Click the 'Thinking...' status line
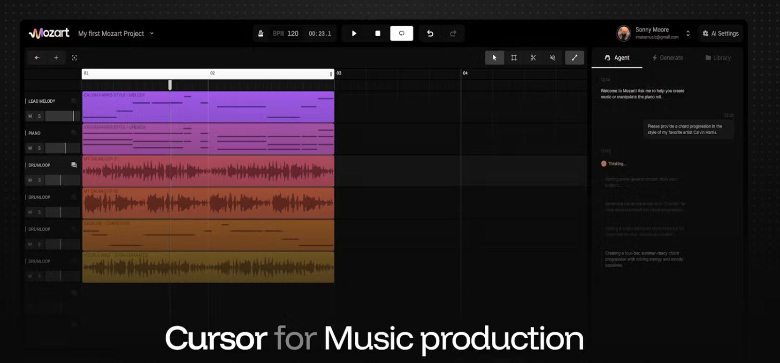This screenshot has height=363, width=780. pyautogui.click(x=614, y=164)
